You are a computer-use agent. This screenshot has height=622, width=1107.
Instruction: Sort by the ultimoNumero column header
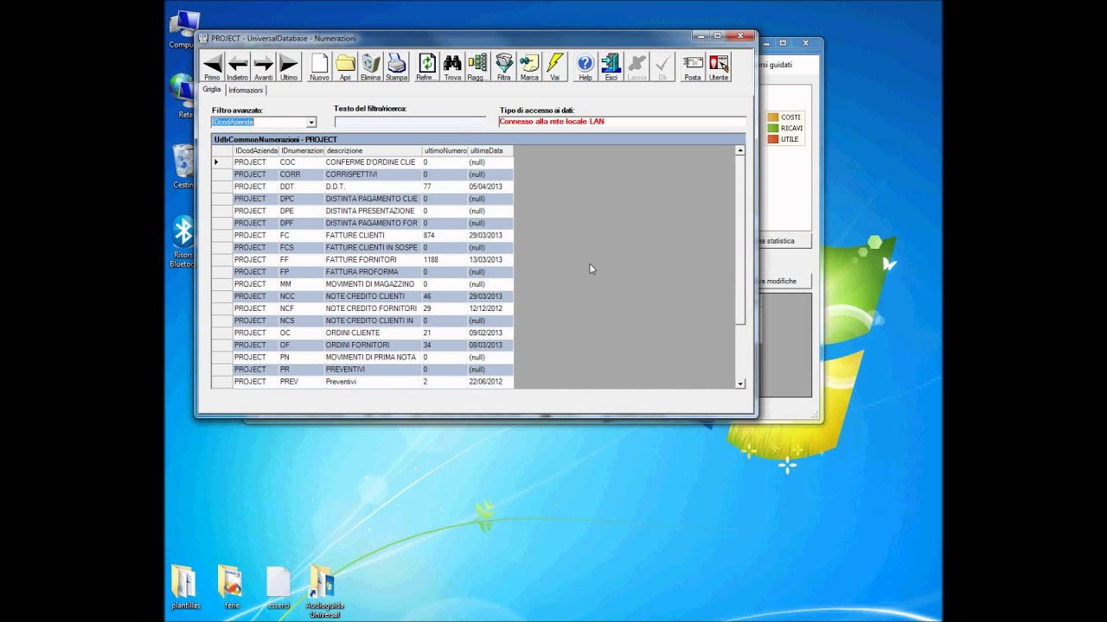point(445,150)
